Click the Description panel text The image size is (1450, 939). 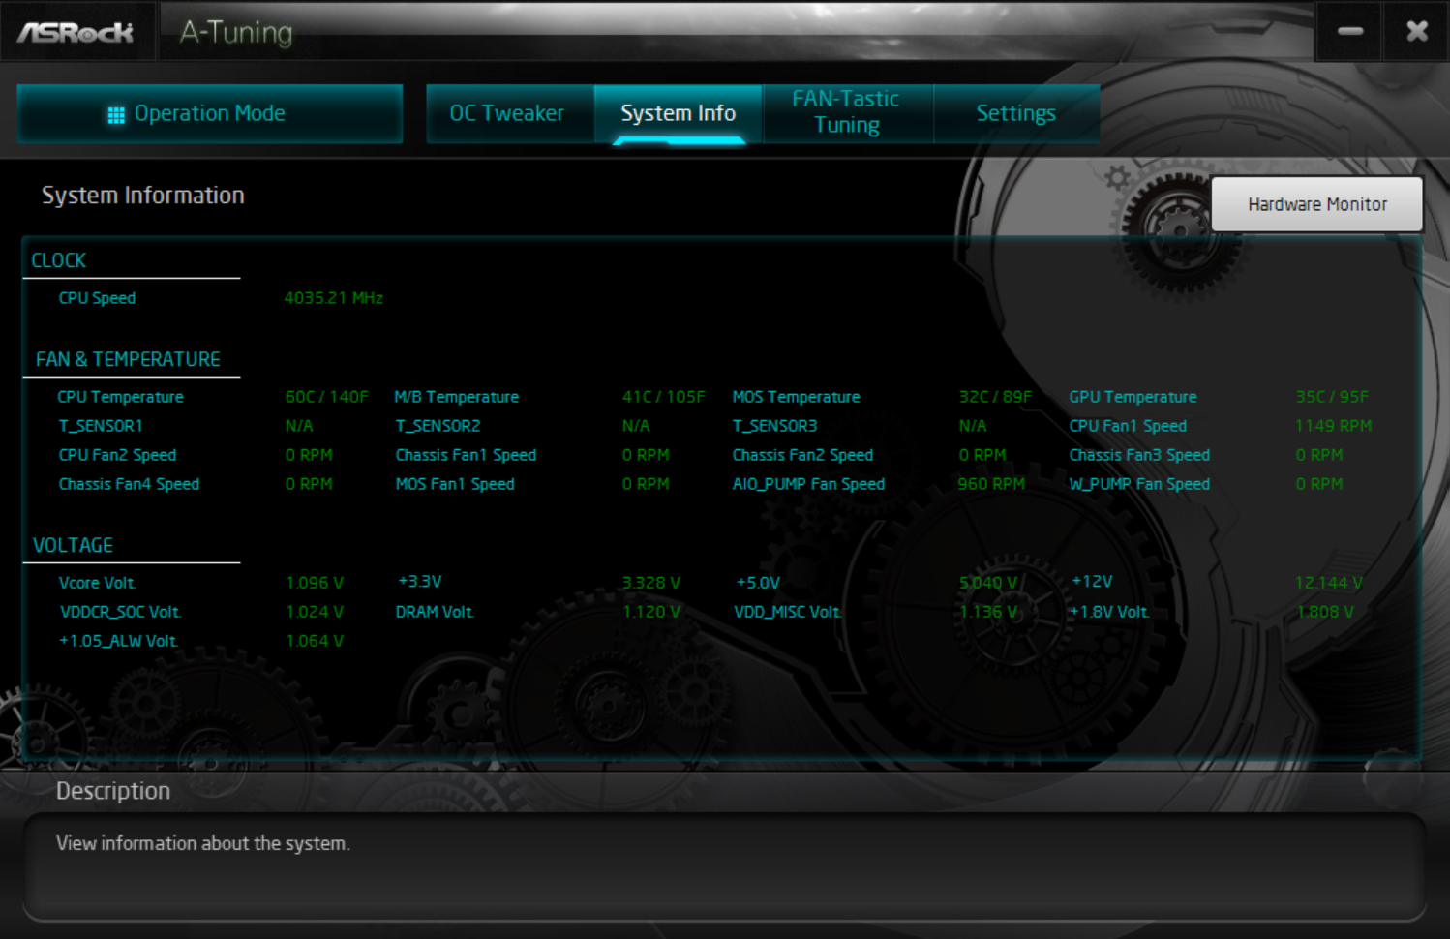tap(203, 843)
